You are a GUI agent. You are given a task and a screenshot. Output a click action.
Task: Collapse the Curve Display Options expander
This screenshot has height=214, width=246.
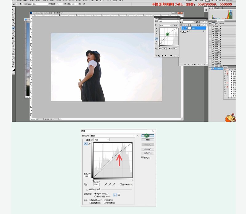87,189
